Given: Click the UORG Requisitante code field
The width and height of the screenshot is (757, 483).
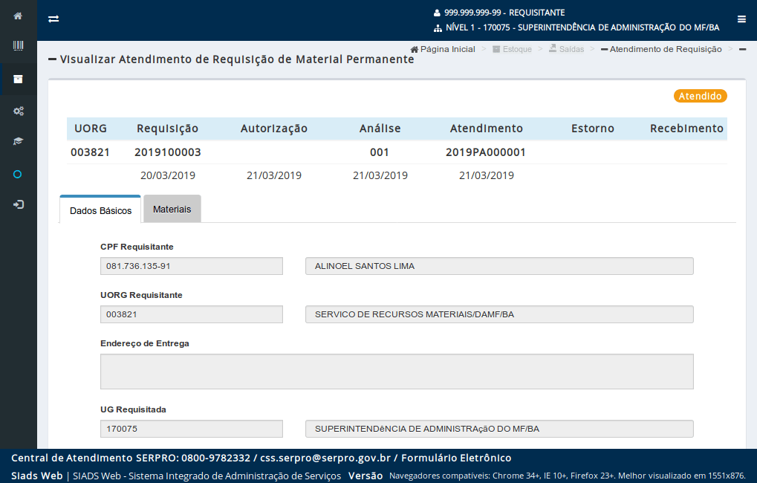Looking at the screenshot, I should click(x=192, y=314).
